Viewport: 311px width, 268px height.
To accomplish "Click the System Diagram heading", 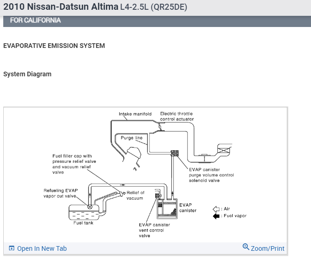I will [x=27, y=74].
